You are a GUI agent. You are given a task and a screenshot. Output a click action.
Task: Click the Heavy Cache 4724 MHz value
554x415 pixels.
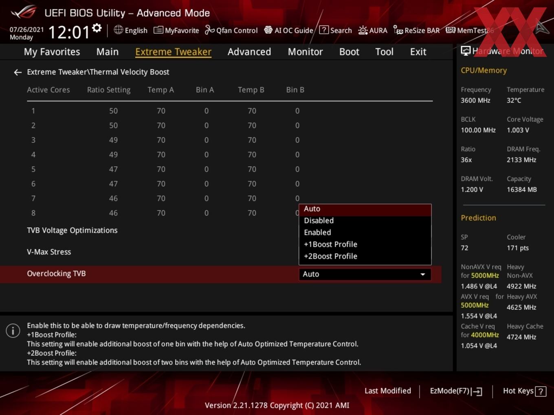coord(521,337)
